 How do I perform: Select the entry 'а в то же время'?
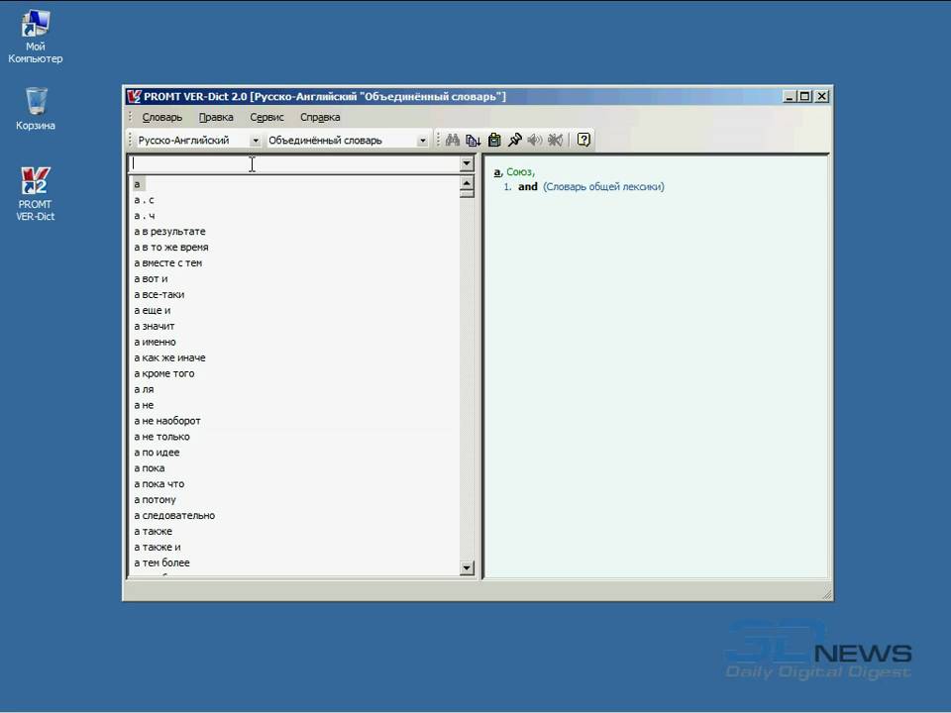pos(171,248)
